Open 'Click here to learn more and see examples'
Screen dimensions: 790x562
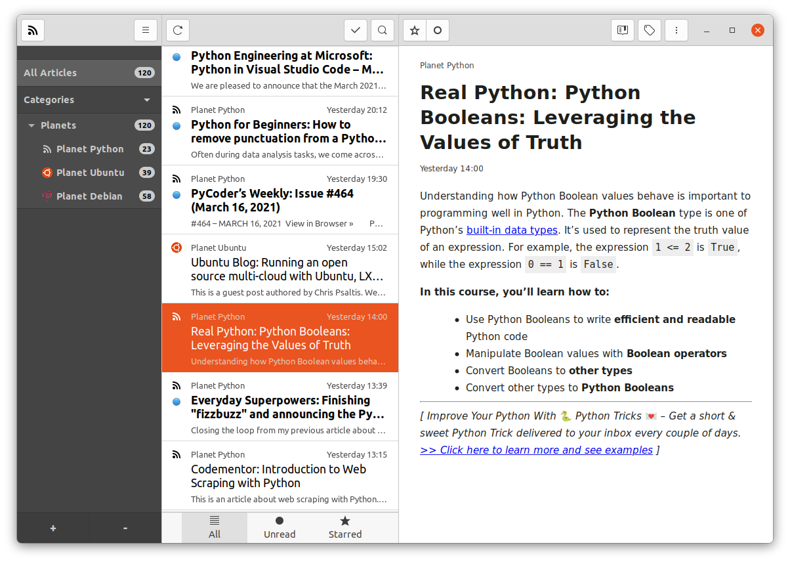click(537, 450)
